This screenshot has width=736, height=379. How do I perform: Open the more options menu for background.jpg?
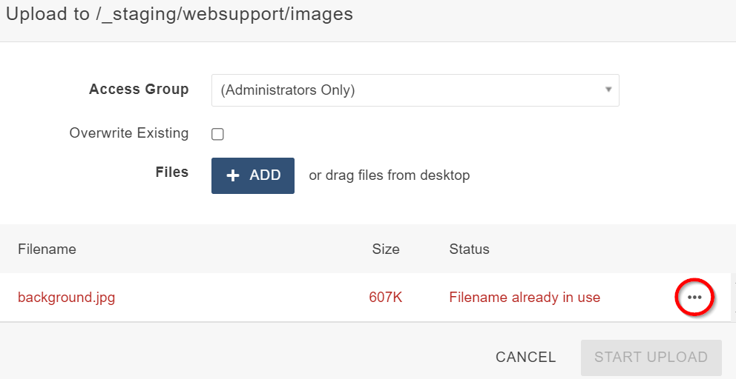pyautogui.click(x=694, y=298)
